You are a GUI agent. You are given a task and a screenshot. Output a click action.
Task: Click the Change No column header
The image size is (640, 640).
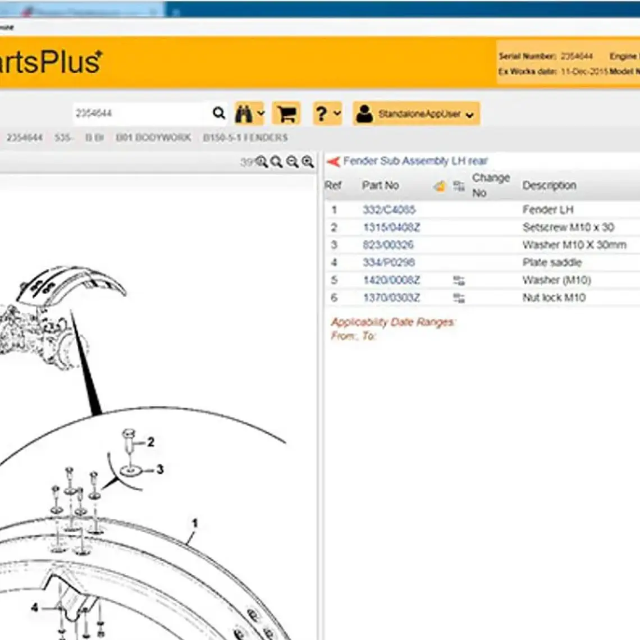491,185
